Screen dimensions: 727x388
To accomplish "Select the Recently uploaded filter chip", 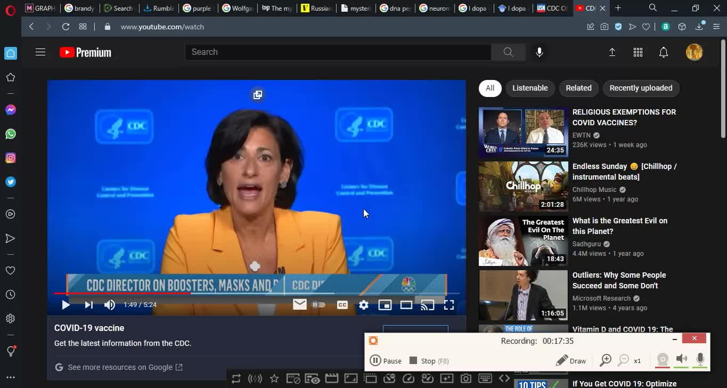I will pyautogui.click(x=641, y=88).
